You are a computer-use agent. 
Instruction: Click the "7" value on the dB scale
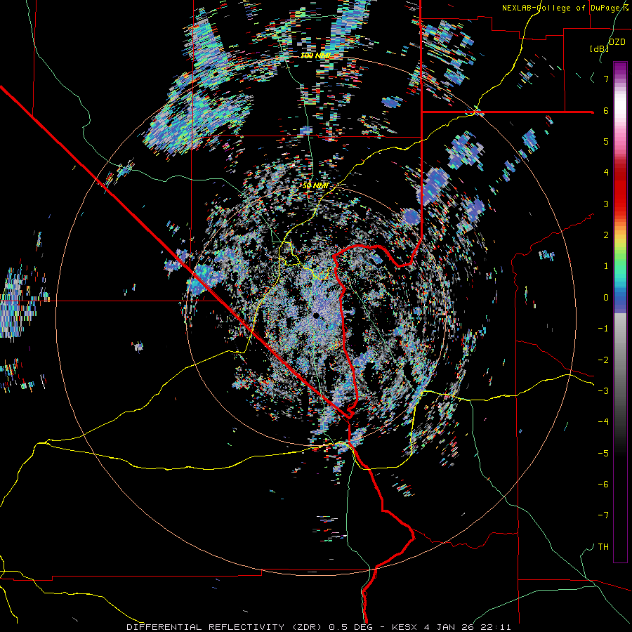click(606, 79)
